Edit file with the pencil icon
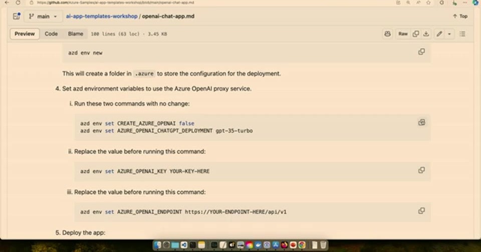This screenshot has height=252, width=481. click(439, 34)
